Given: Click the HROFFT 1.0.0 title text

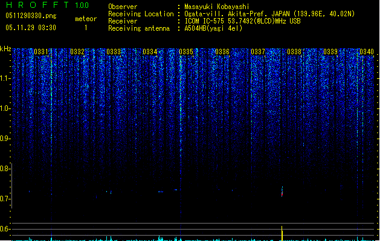Looking at the screenshot, I should coord(48,5).
